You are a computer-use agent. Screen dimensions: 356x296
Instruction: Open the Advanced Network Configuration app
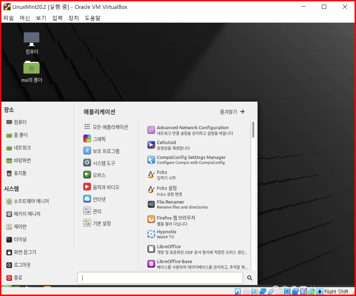pos(195,130)
